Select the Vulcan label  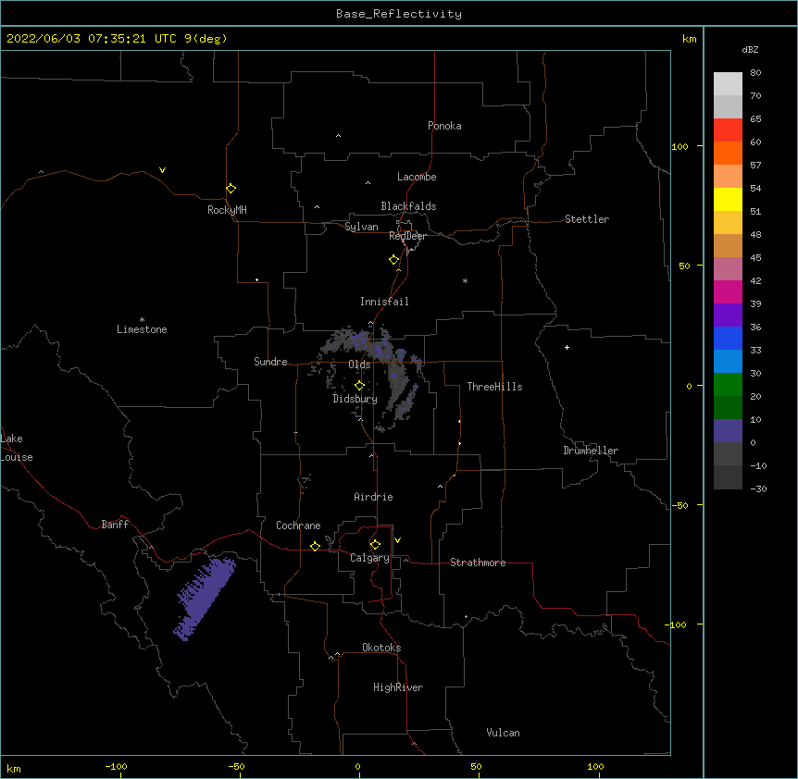point(503,733)
